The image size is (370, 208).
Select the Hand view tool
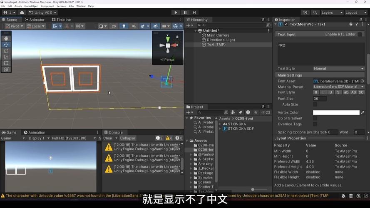(x=6, y=38)
